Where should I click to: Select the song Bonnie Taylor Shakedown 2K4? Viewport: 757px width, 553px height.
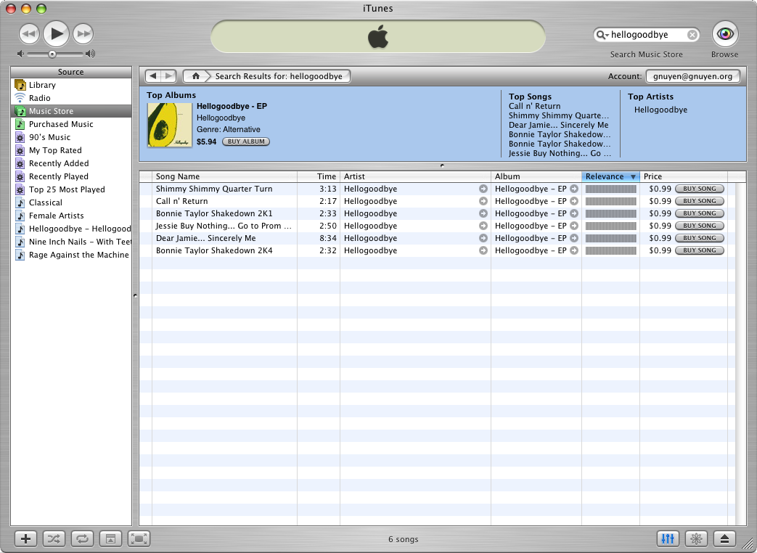tap(214, 250)
